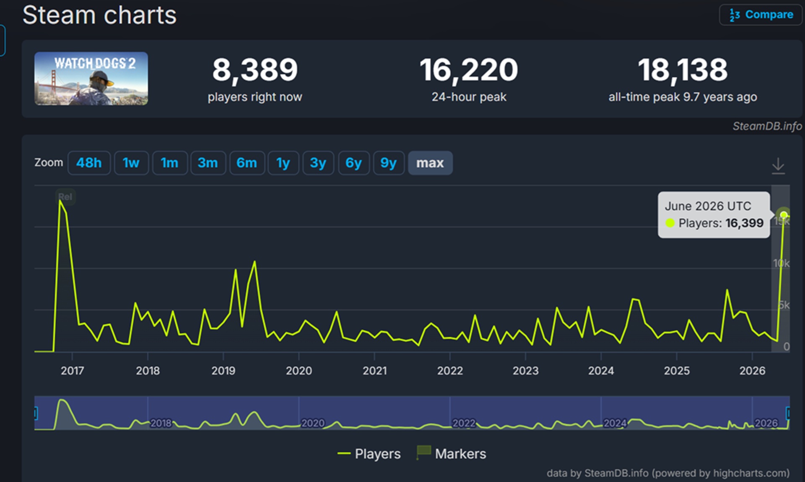Choose the 9y zoom option
The image size is (805, 482).
(x=389, y=163)
